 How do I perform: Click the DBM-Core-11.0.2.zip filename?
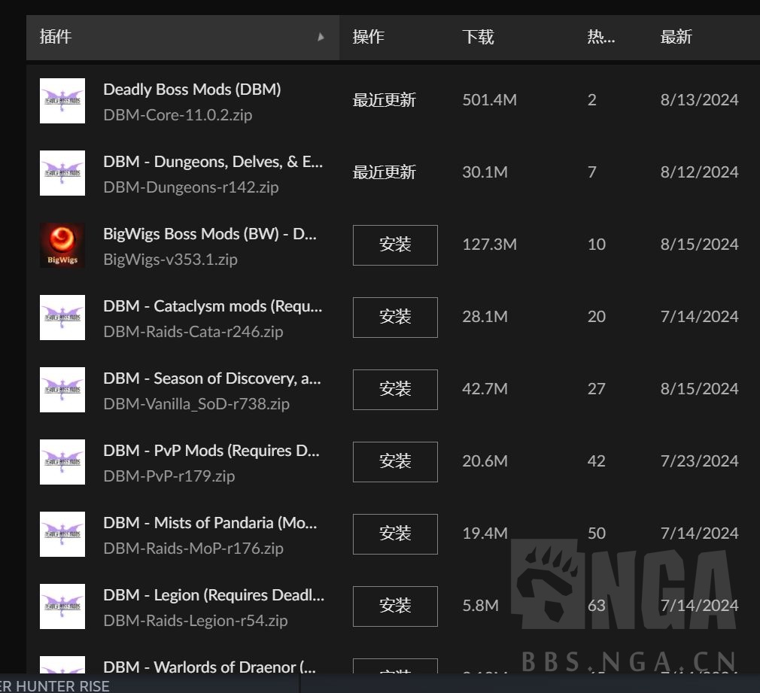pos(178,115)
